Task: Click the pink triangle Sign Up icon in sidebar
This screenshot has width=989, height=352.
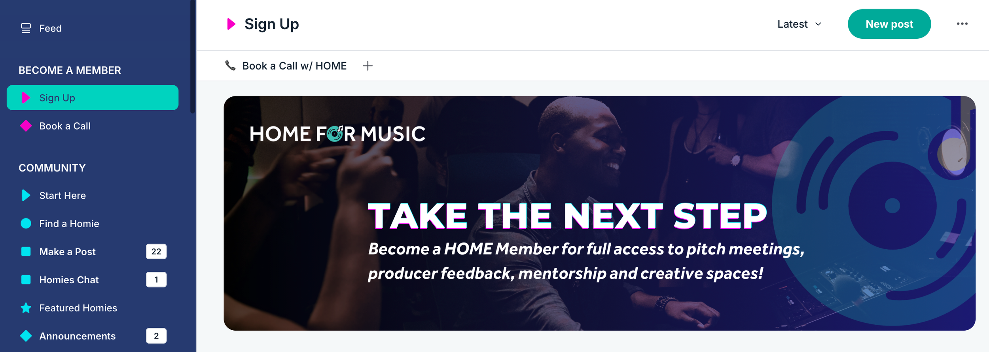Action: pyautogui.click(x=26, y=98)
